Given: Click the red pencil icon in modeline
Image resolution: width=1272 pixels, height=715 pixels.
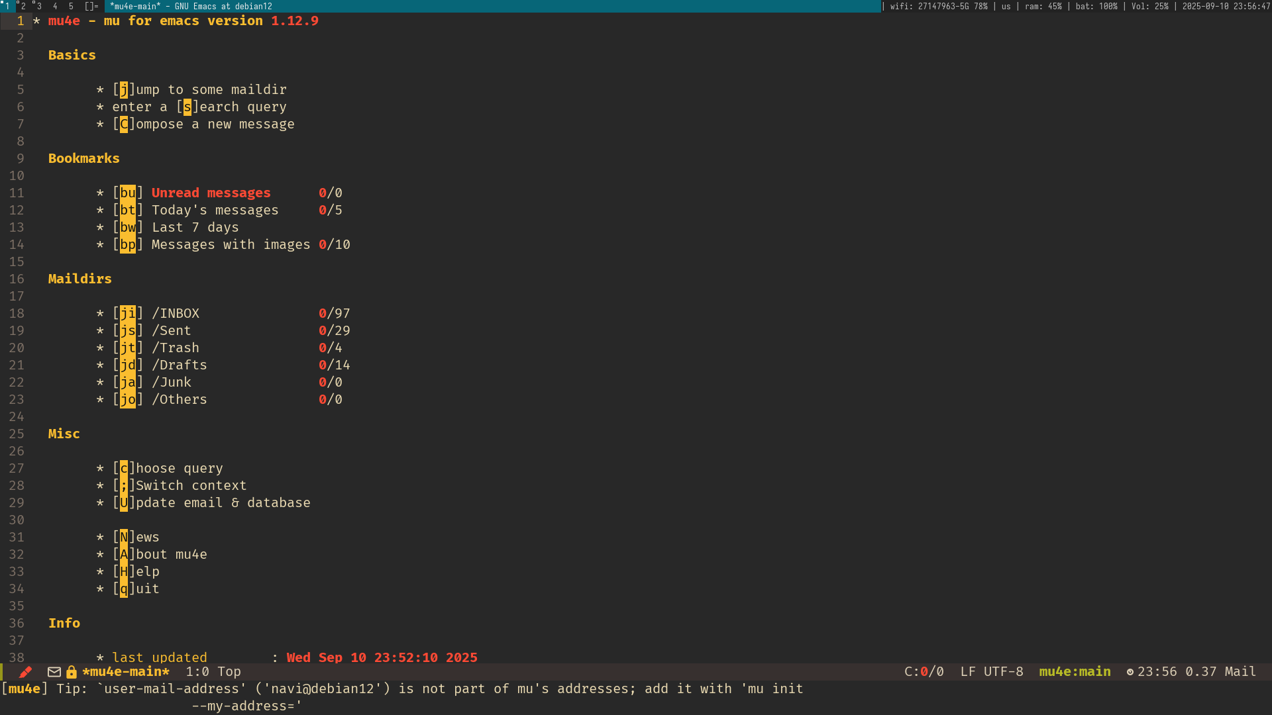Looking at the screenshot, I should tap(26, 672).
